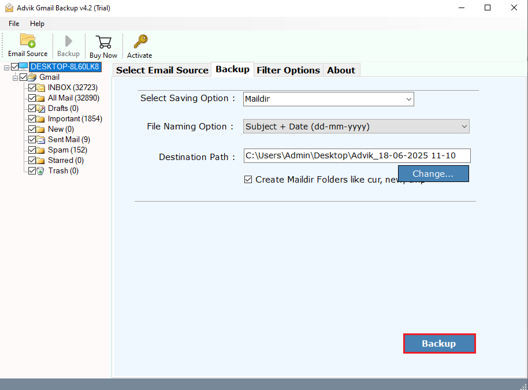Click the Important folder icon

tap(41, 119)
